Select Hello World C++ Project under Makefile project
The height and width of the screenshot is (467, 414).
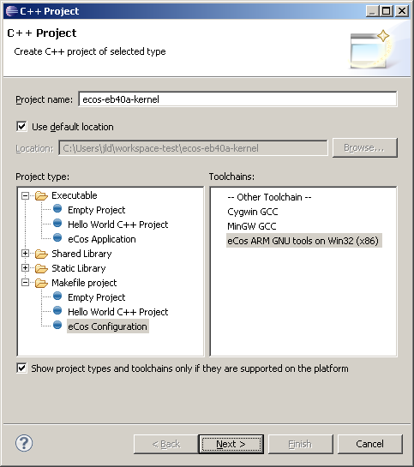[118, 312]
